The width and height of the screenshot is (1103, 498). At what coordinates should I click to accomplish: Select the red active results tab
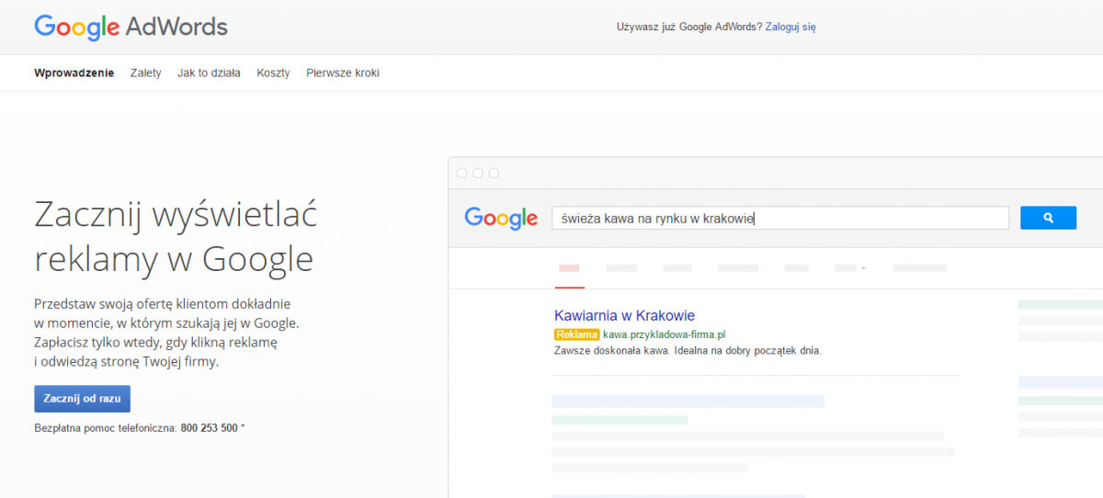569,268
